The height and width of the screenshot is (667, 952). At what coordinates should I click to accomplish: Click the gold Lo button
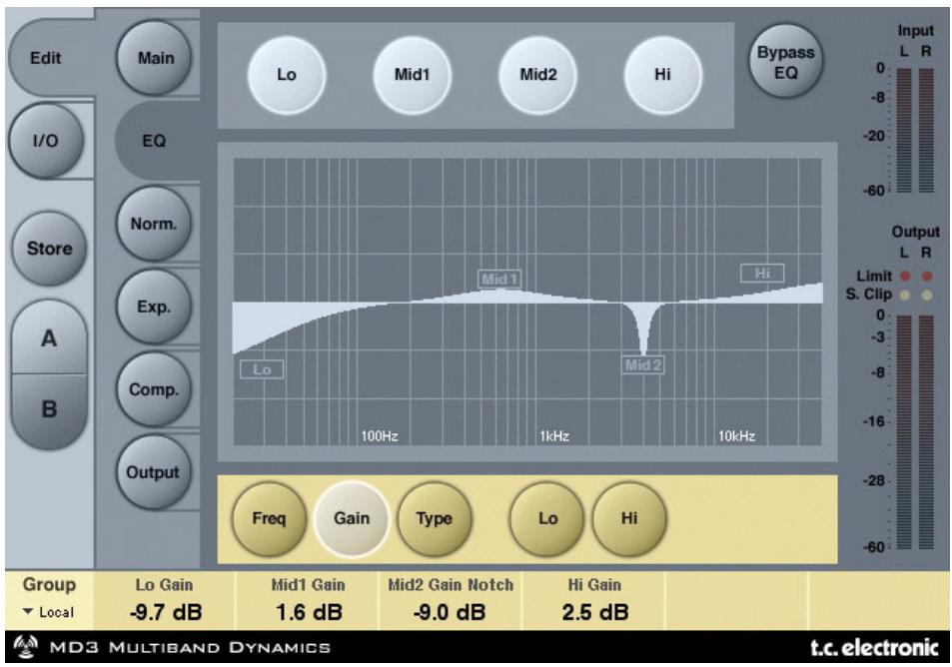(x=547, y=518)
